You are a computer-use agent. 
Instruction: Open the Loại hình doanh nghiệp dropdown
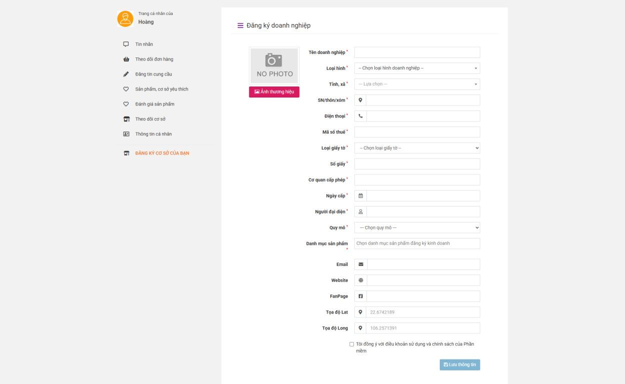(x=417, y=68)
